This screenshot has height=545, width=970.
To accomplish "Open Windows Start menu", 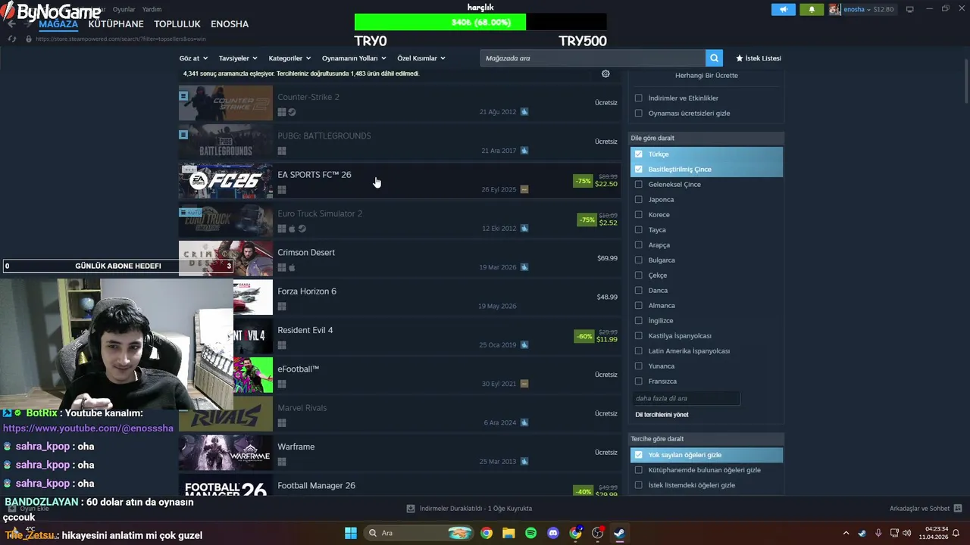I will (351, 533).
